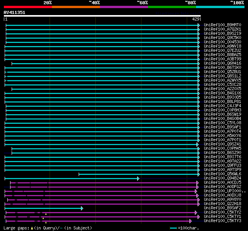This screenshot has height=231, width=248.
Task: Click the red 20% legend segment
Action: coord(28,7)
